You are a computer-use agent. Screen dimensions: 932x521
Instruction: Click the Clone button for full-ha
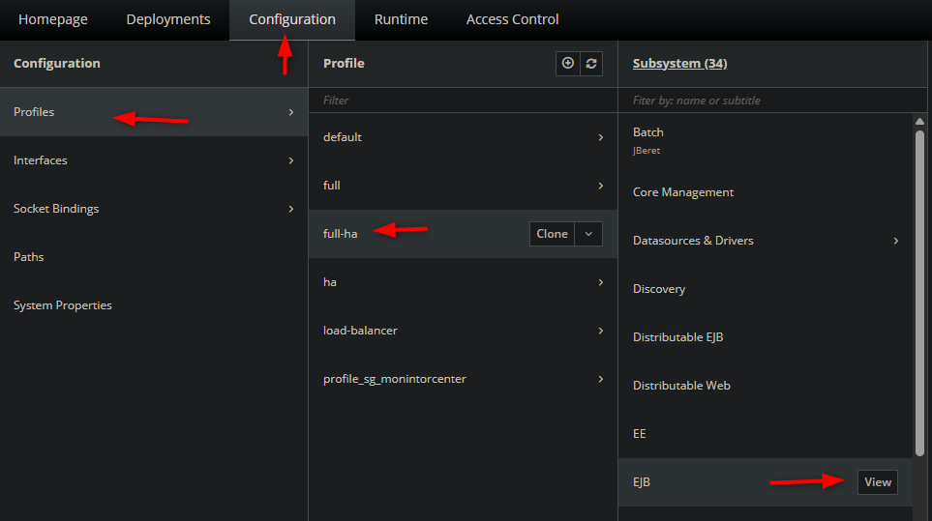tap(553, 234)
